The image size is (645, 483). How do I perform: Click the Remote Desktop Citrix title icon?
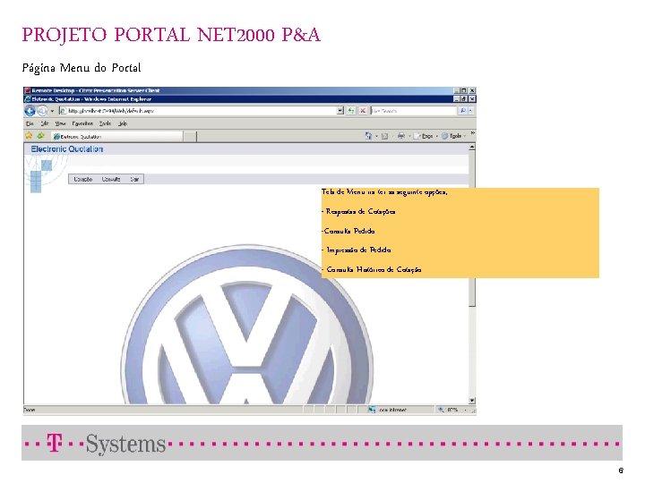[27, 90]
